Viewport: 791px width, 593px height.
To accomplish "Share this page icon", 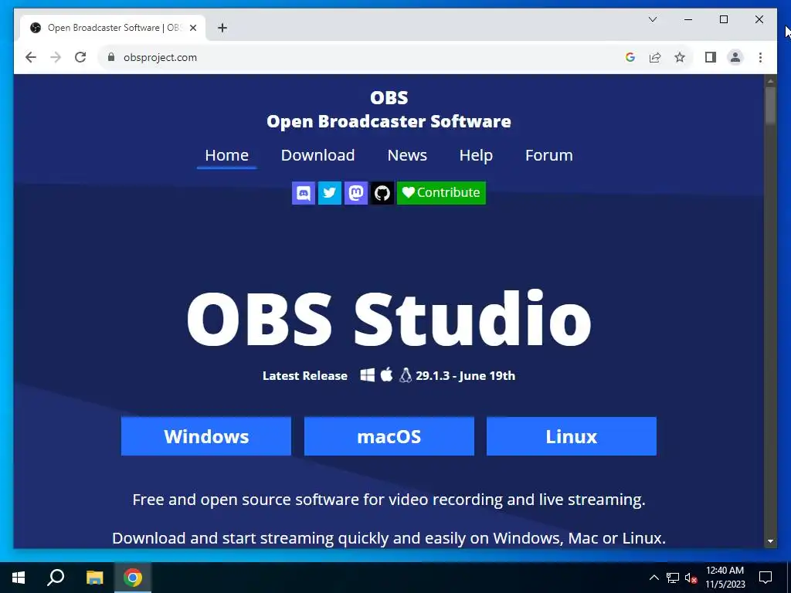I will click(x=655, y=57).
